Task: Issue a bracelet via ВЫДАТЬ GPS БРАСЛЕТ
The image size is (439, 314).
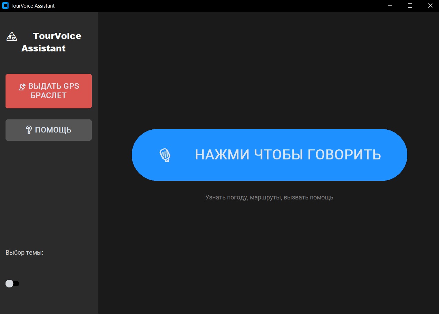Action: click(48, 91)
